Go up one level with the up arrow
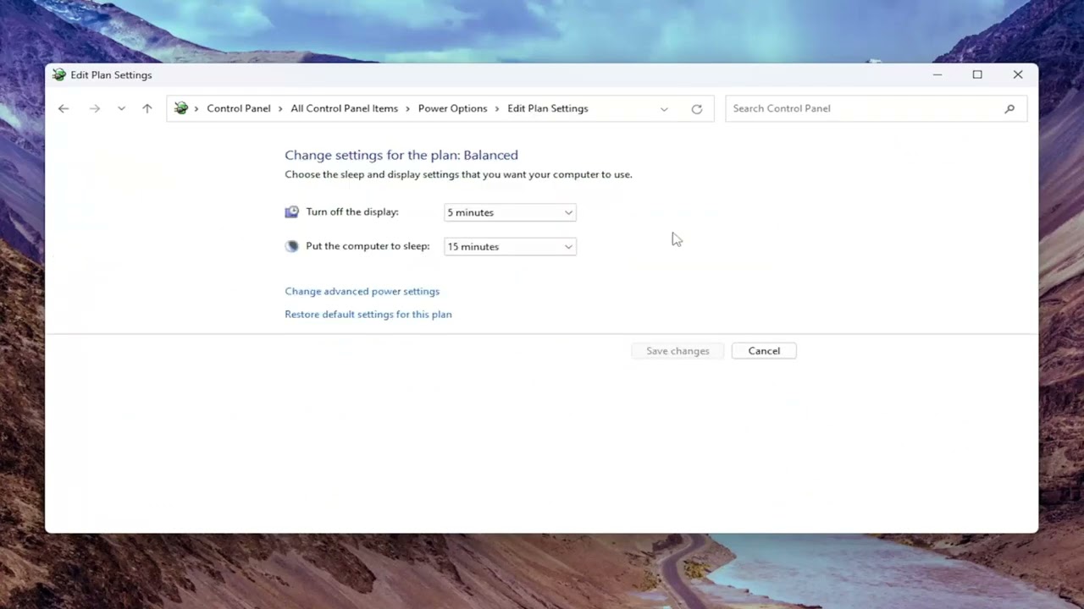 [x=147, y=108]
